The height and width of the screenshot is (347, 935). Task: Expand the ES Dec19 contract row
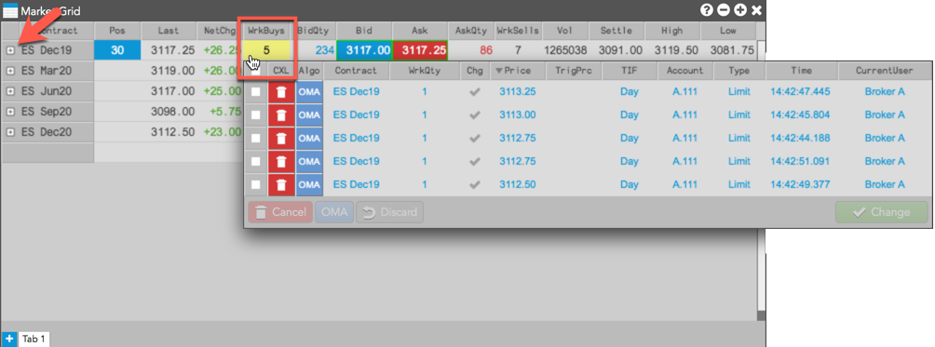tap(10, 51)
